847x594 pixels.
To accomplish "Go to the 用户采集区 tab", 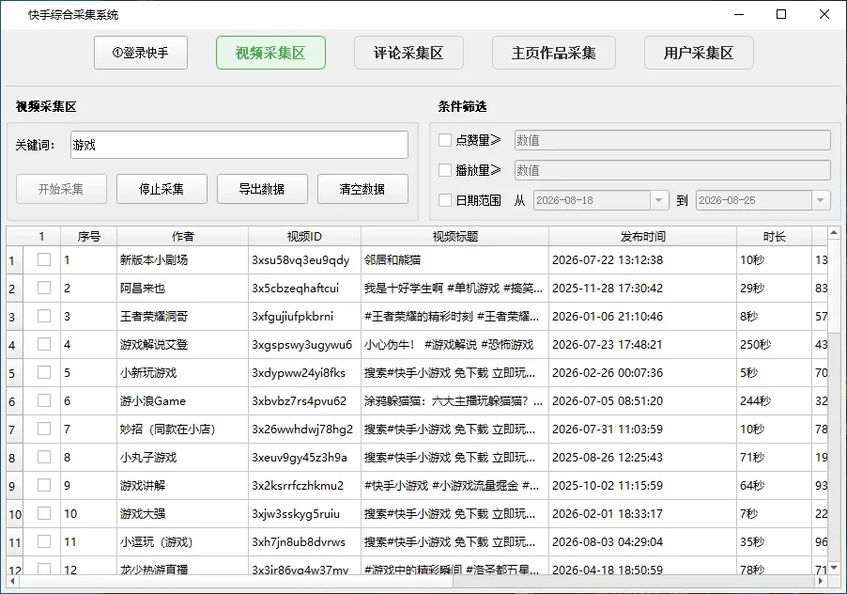I will coord(699,53).
